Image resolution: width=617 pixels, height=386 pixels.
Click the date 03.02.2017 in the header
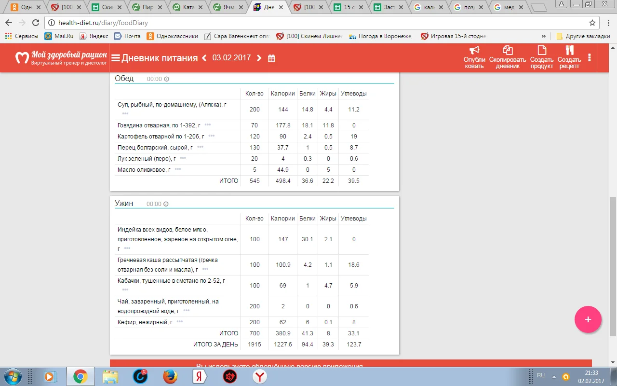click(x=231, y=57)
